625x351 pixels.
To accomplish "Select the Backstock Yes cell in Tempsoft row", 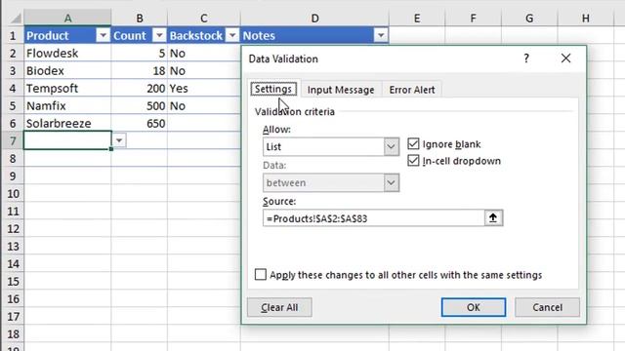I will (x=204, y=88).
